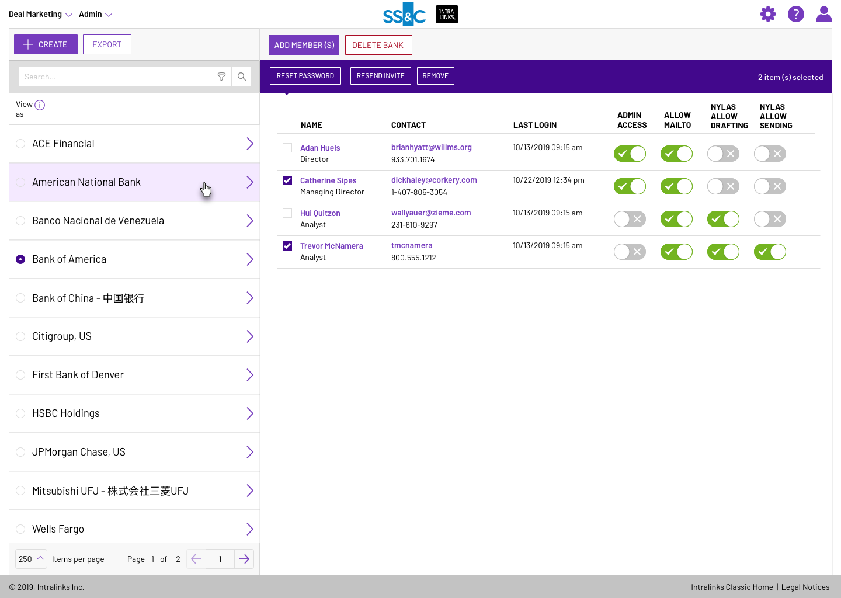The image size is (841, 598).
Task: Open Trevor McNamera member link
Action: [332, 246]
